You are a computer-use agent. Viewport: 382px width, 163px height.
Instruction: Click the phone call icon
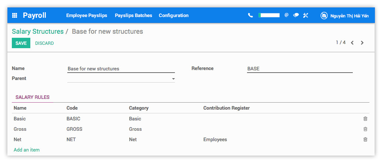click(250, 16)
